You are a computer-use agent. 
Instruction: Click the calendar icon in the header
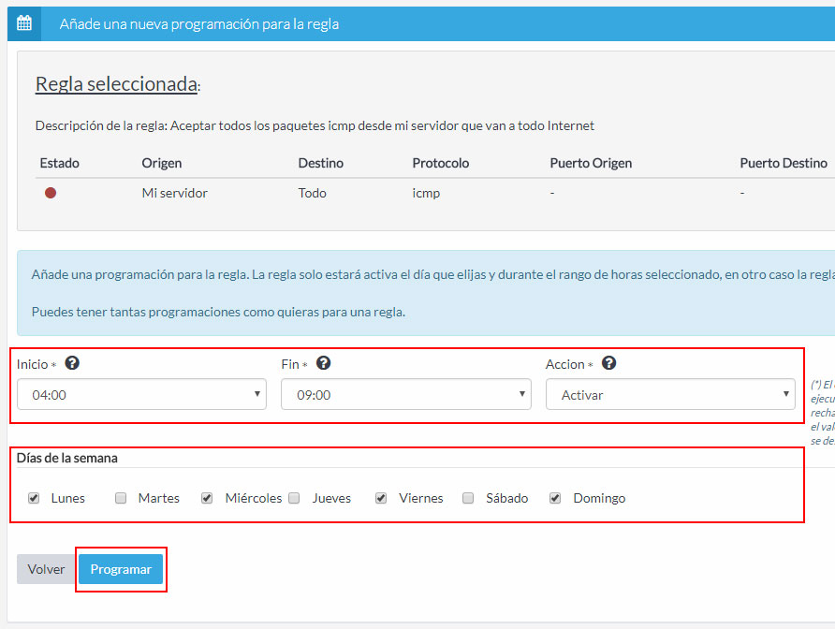(24, 23)
